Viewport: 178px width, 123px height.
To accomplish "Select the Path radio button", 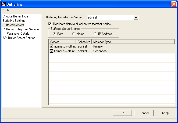I will pyautogui.click(x=54, y=34).
